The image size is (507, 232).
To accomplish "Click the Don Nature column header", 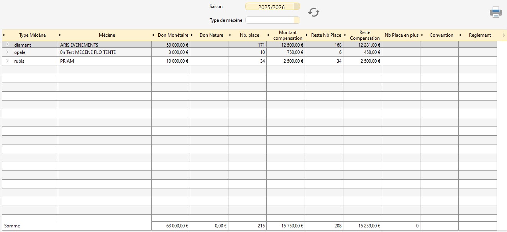I will click(211, 35).
